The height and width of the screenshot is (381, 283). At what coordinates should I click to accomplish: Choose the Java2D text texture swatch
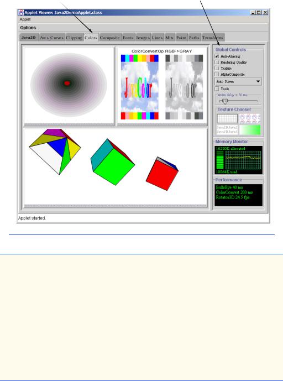tap(227, 129)
